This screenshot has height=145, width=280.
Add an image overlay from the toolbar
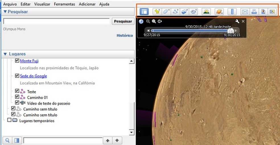tap(185, 12)
